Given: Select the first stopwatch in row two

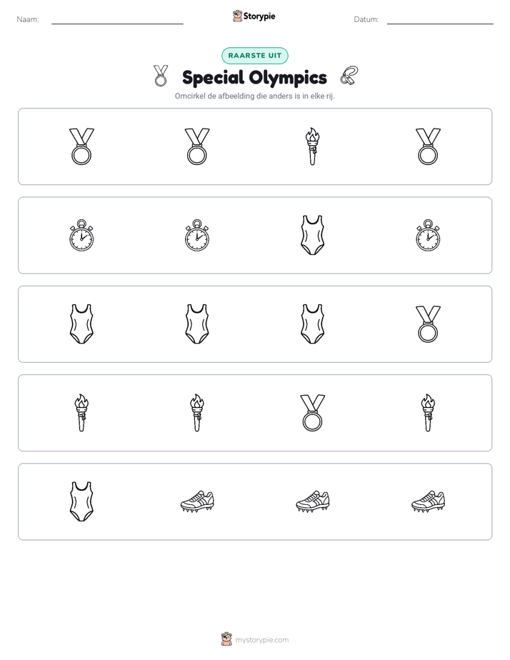Looking at the screenshot, I should pyautogui.click(x=81, y=235).
